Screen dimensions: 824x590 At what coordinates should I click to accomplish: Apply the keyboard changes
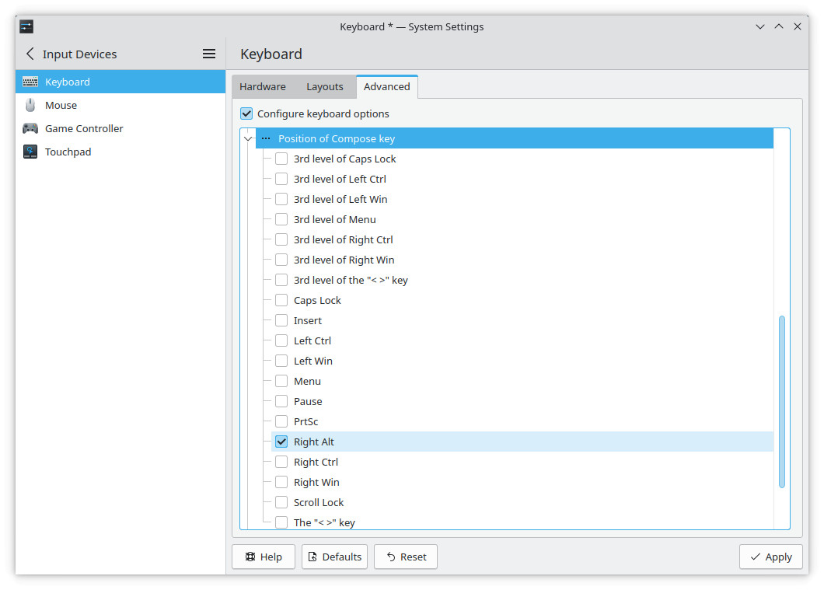click(x=771, y=557)
